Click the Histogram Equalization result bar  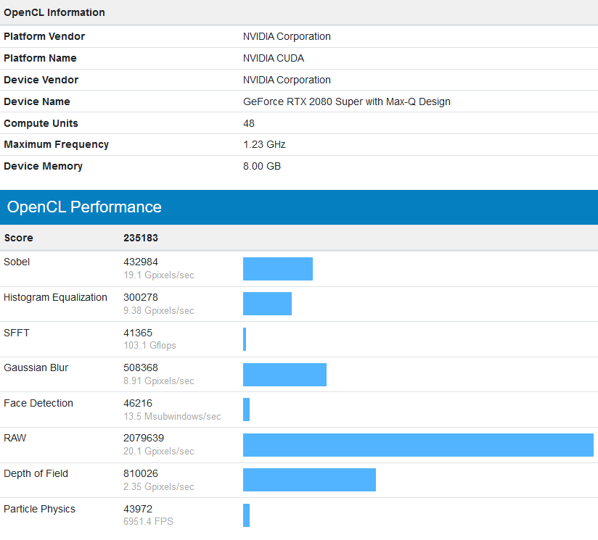coord(267,304)
